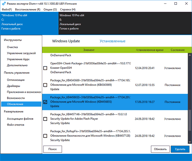Click the Удалить button
This screenshot has width=192, height=161.
(180, 149)
